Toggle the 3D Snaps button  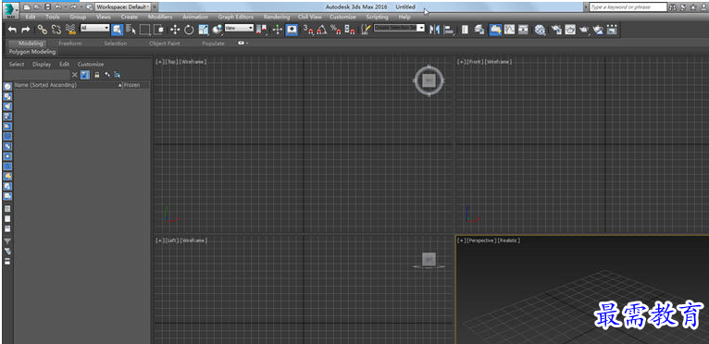coord(308,30)
